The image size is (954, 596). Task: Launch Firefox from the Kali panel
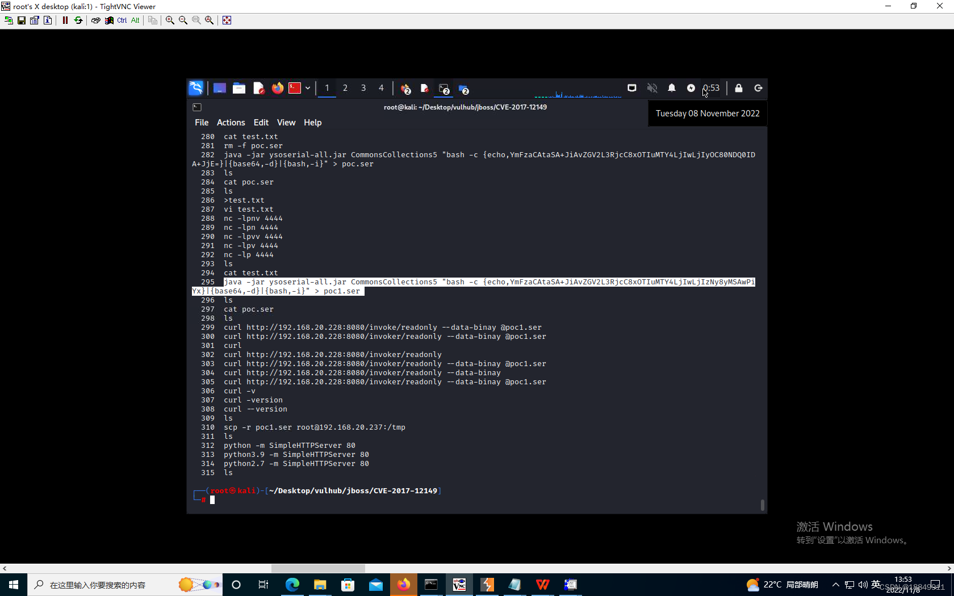click(277, 88)
